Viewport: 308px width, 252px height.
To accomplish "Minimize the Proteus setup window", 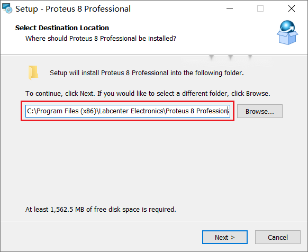I will [x=230, y=8].
